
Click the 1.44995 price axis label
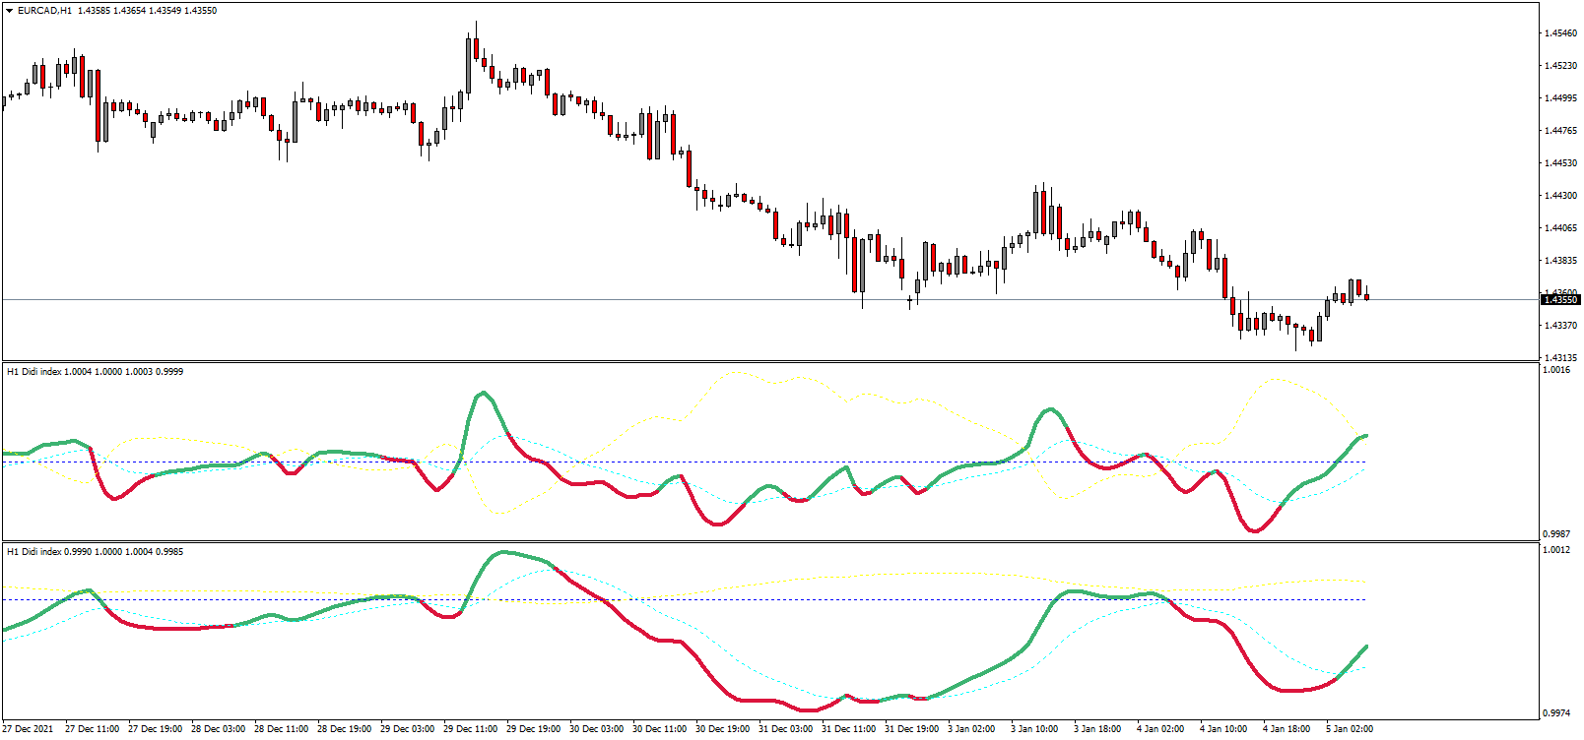[x=1561, y=98]
